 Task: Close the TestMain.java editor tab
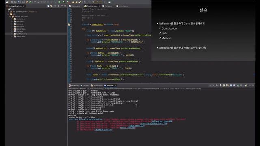pyautogui.click(x=100, y=6)
